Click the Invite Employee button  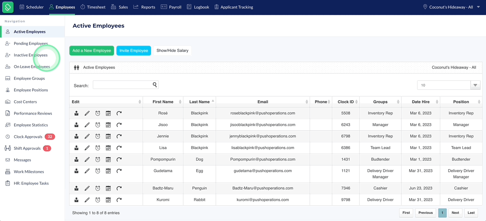[x=133, y=50]
